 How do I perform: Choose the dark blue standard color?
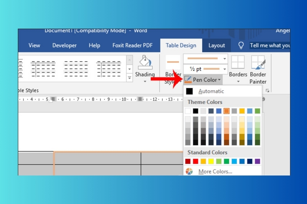[x=250, y=161]
